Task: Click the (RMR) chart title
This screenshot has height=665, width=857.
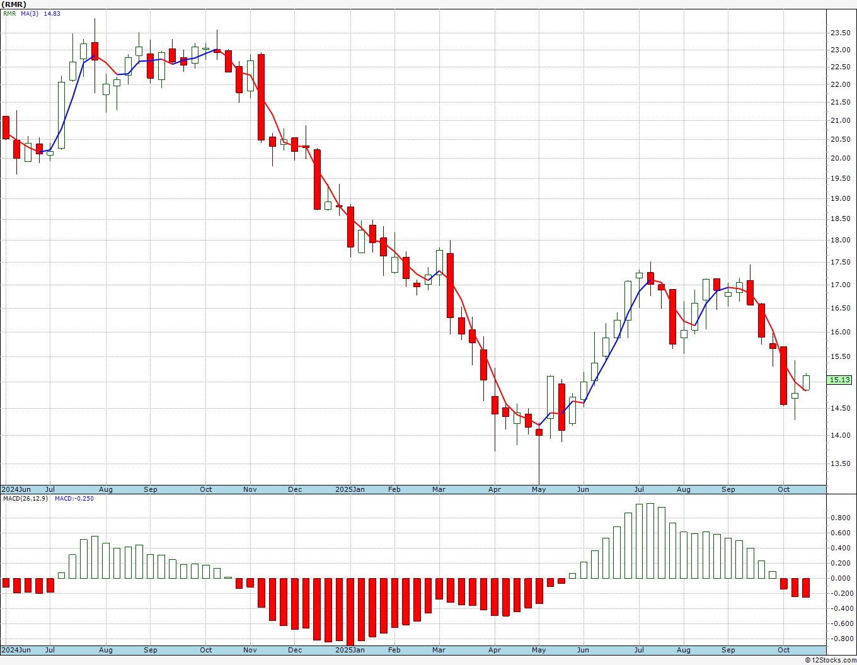Action: pos(13,4)
